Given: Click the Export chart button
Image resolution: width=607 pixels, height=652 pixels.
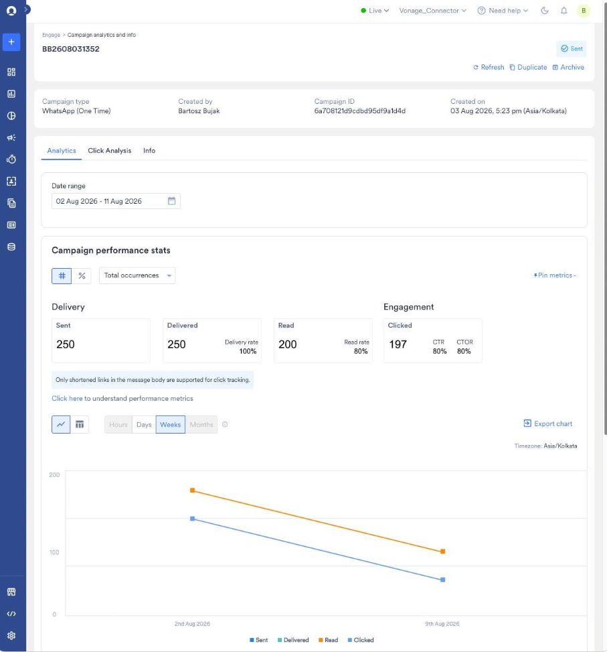Looking at the screenshot, I should pyautogui.click(x=547, y=423).
